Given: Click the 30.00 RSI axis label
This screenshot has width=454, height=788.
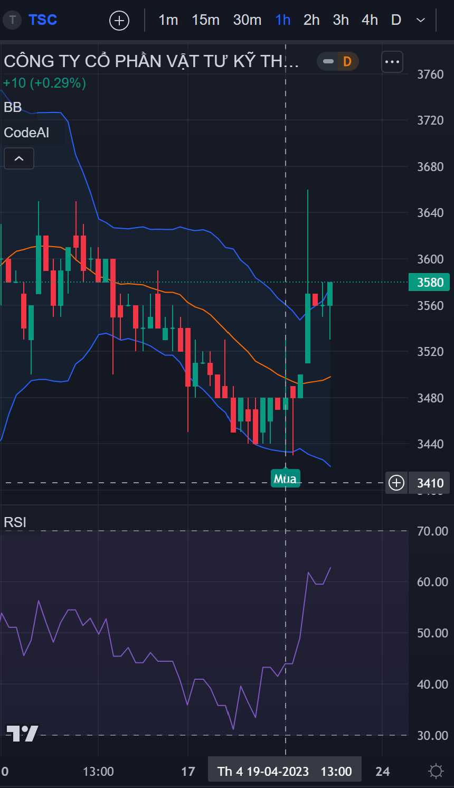Looking at the screenshot, I should click(x=432, y=735).
